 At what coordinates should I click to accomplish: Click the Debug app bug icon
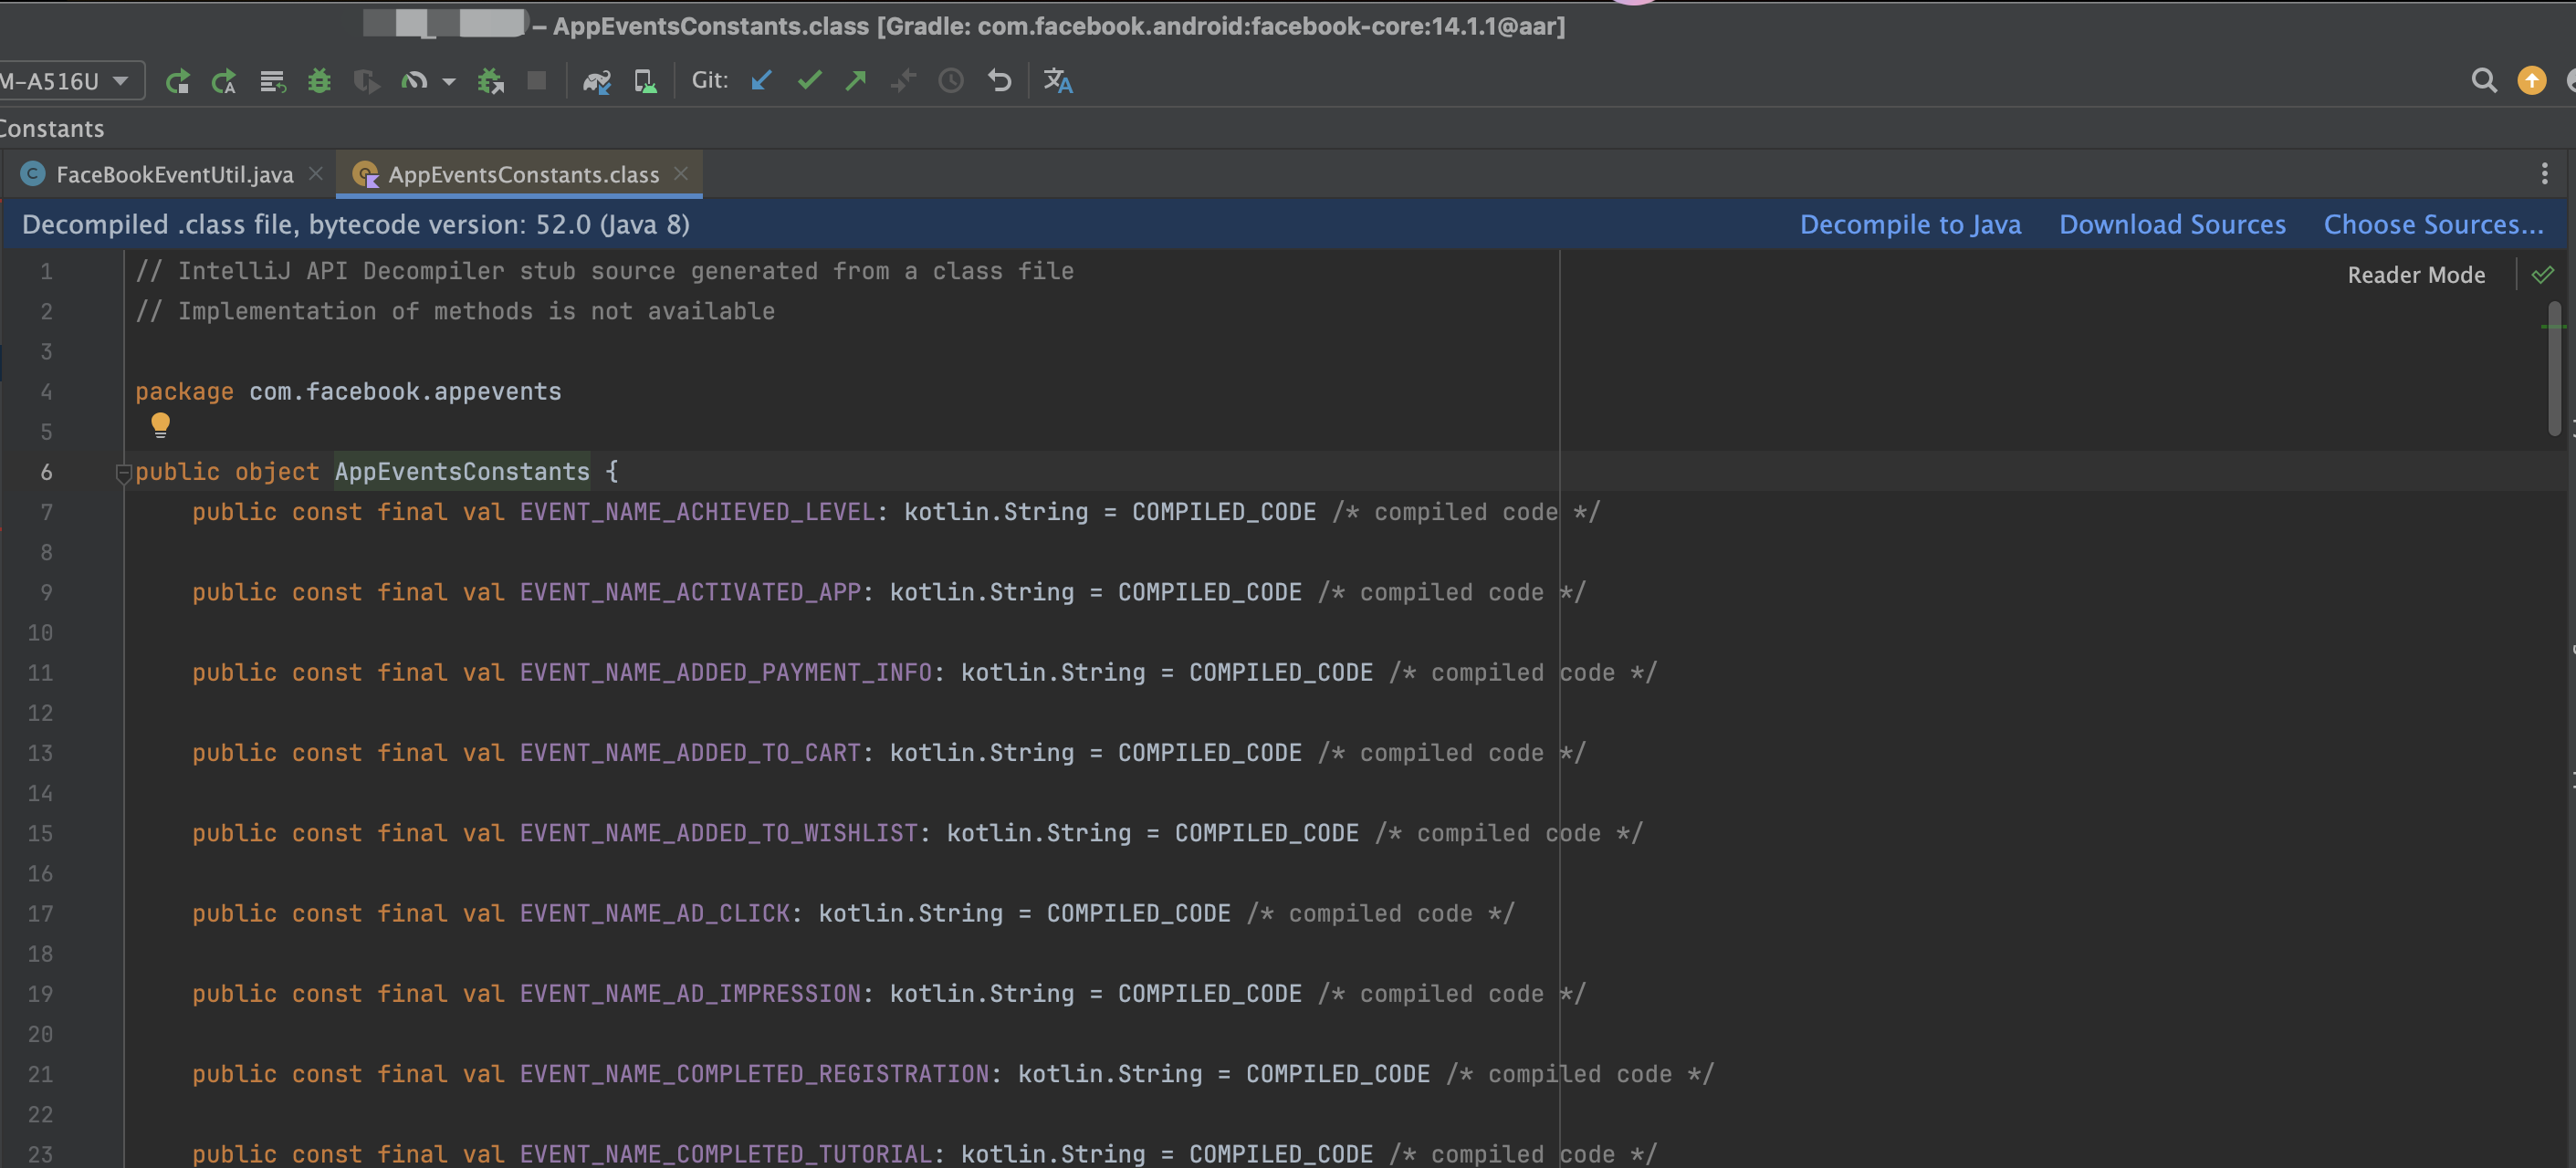pos(319,81)
